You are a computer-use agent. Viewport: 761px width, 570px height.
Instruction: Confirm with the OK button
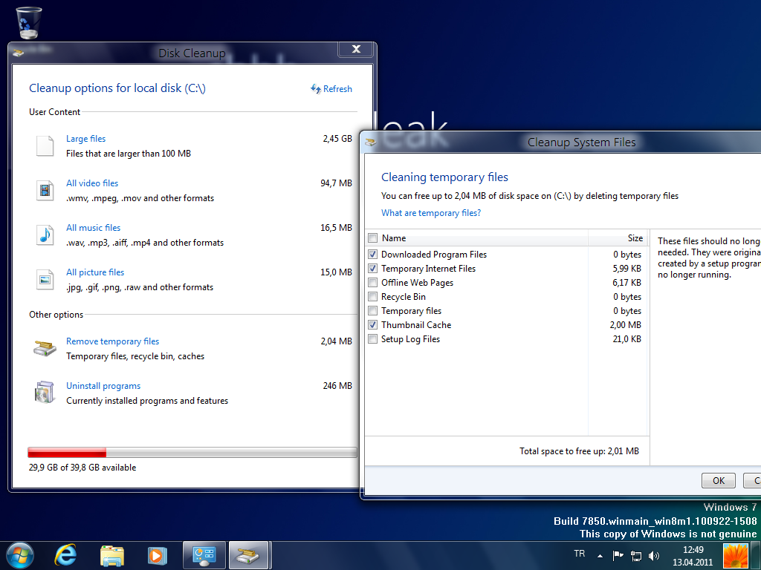coord(719,480)
